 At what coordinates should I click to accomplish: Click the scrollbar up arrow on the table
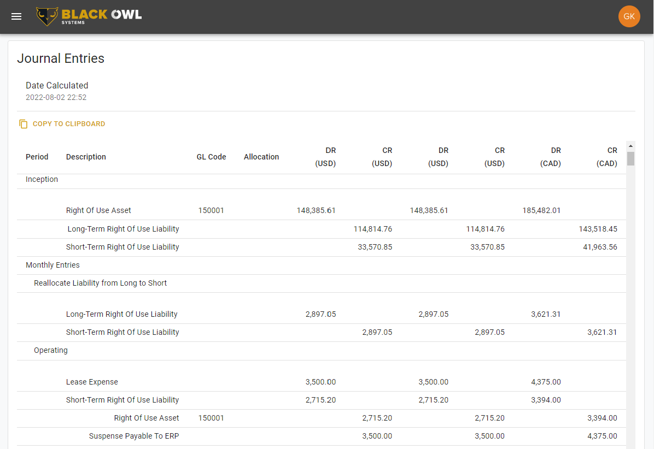point(630,145)
